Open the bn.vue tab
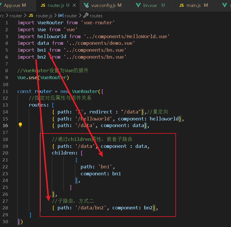231x227 pixels. pos(153,5)
